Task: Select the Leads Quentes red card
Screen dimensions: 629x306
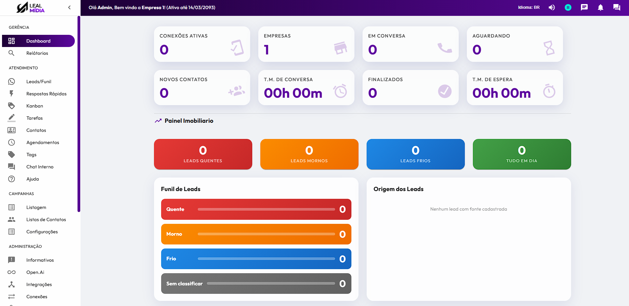Action: (203, 154)
